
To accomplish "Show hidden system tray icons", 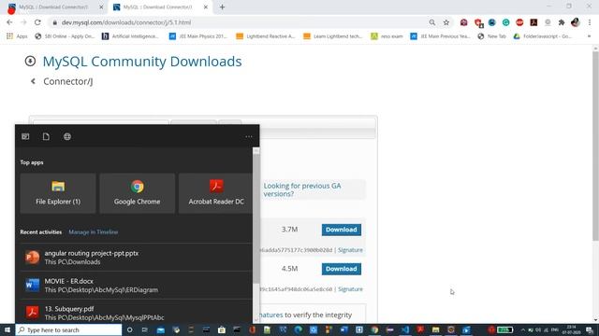I will tap(522, 329).
